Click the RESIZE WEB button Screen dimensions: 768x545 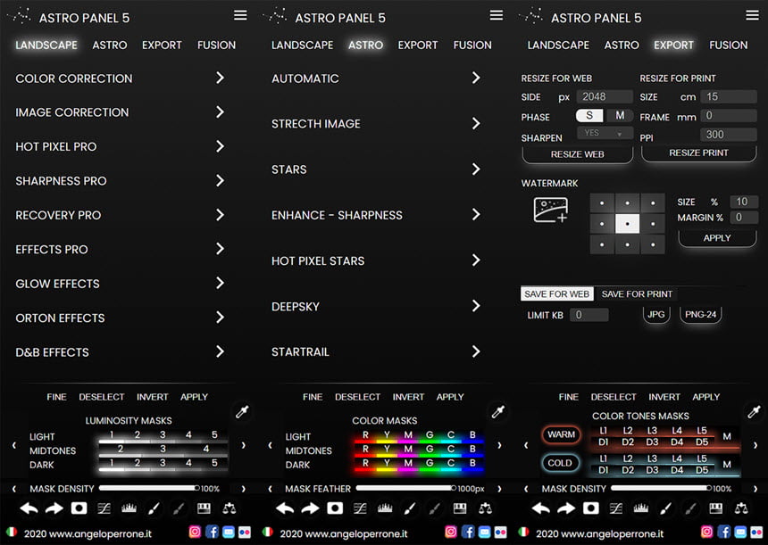coord(578,154)
